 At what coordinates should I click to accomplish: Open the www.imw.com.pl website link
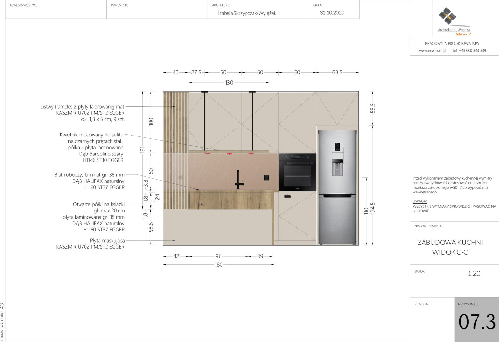coord(432,50)
